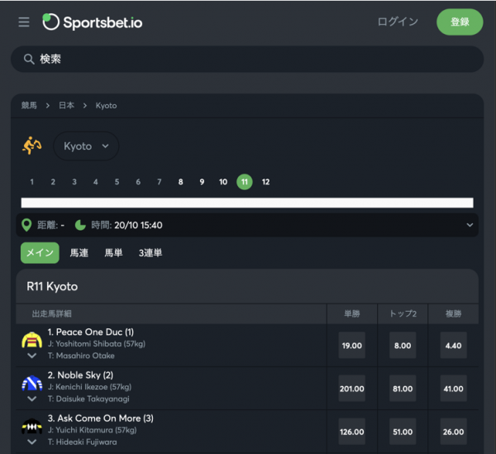496x454 pixels.
Task: Open the hamburger menu icon
Action: pos(24,22)
